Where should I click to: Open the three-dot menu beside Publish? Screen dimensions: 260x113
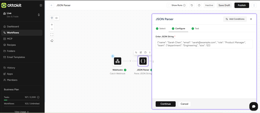point(254,5)
